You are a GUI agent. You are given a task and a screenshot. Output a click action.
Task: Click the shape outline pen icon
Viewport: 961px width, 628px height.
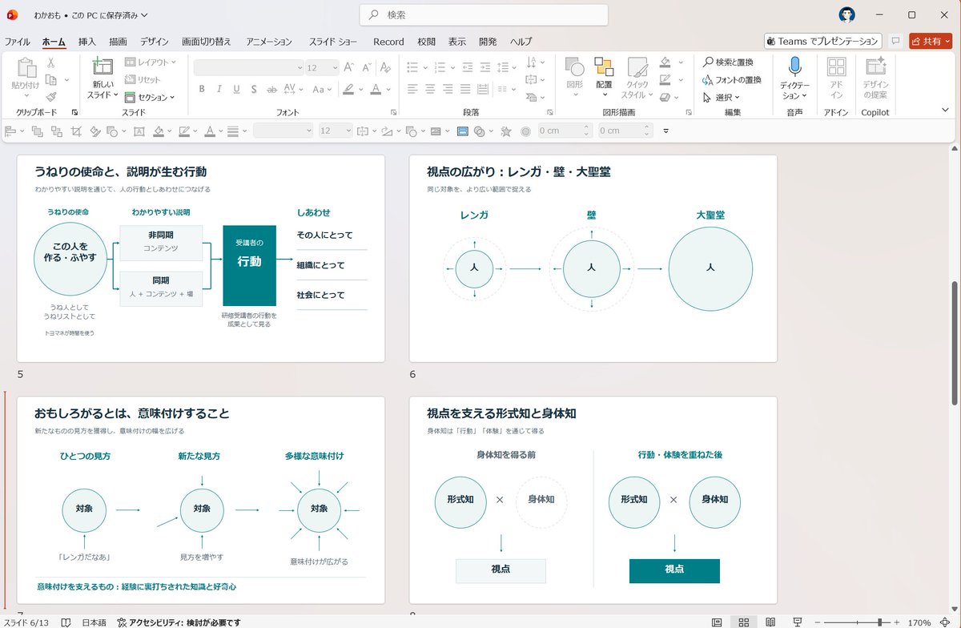coord(665,79)
